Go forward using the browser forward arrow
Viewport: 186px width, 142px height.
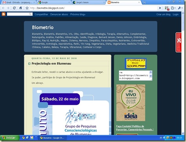click(8, 8)
